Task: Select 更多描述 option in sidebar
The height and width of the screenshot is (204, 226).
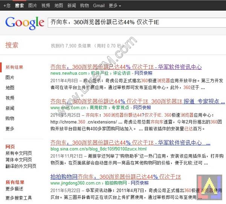Action: click(x=14, y=189)
